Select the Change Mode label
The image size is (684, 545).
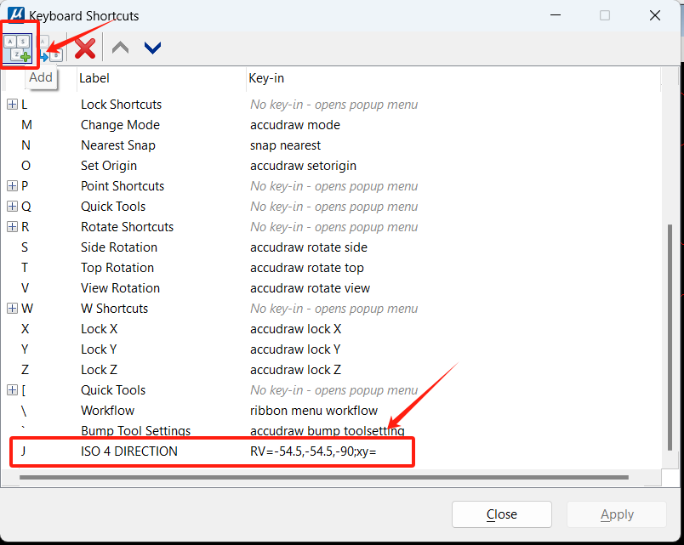click(121, 125)
